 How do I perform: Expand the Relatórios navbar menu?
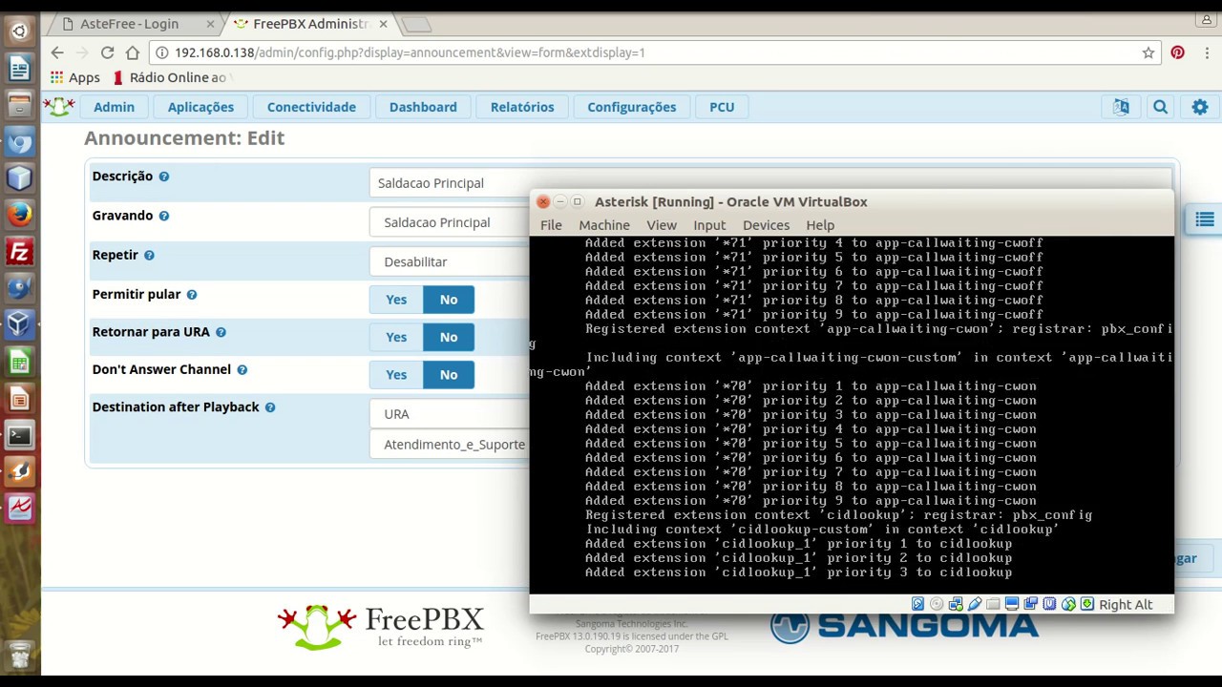click(522, 107)
